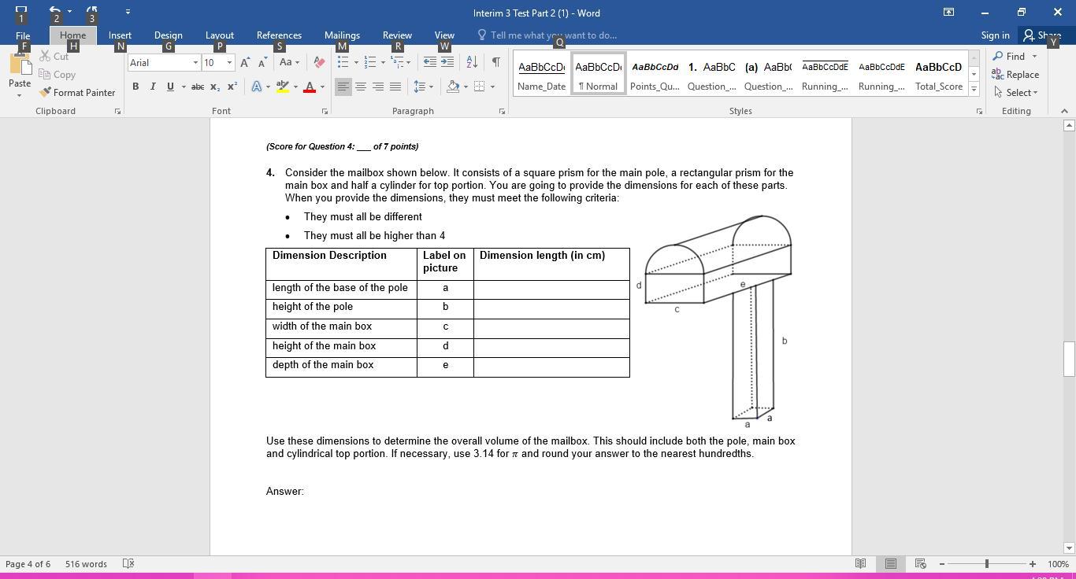Open the Insert ribbon tab
1076x579 pixels.
(x=120, y=35)
